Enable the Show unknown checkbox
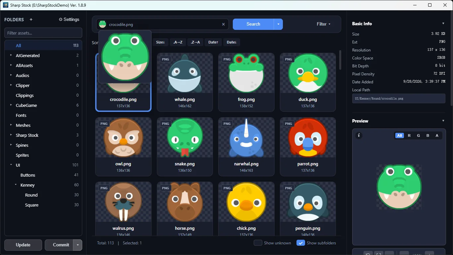 point(258,243)
